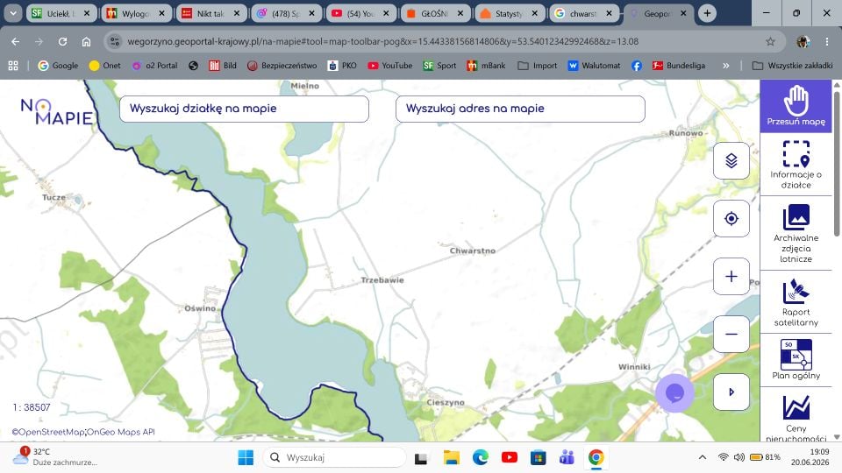The image size is (842, 473).
Task: Open Raport satelitarny tool
Action: click(x=796, y=302)
